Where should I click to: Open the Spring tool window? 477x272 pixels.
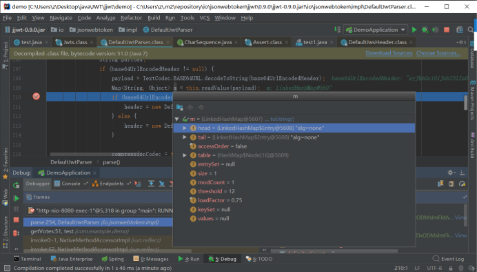click(113, 259)
